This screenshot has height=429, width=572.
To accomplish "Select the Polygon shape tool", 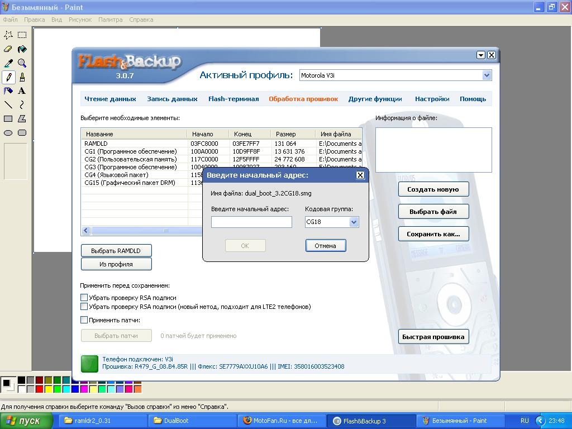I will [22, 118].
